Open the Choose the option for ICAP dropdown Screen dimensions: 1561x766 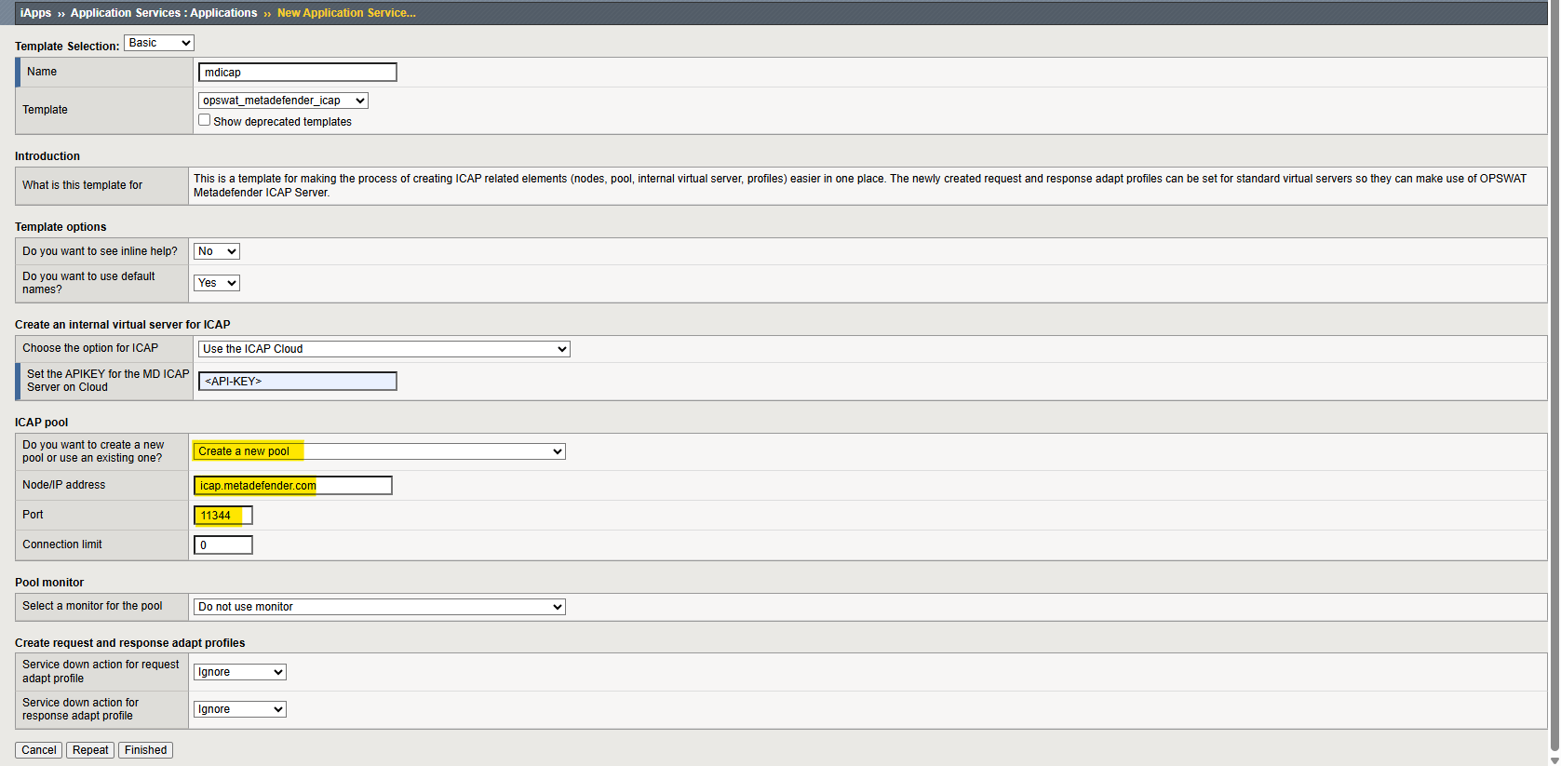coord(384,349)
